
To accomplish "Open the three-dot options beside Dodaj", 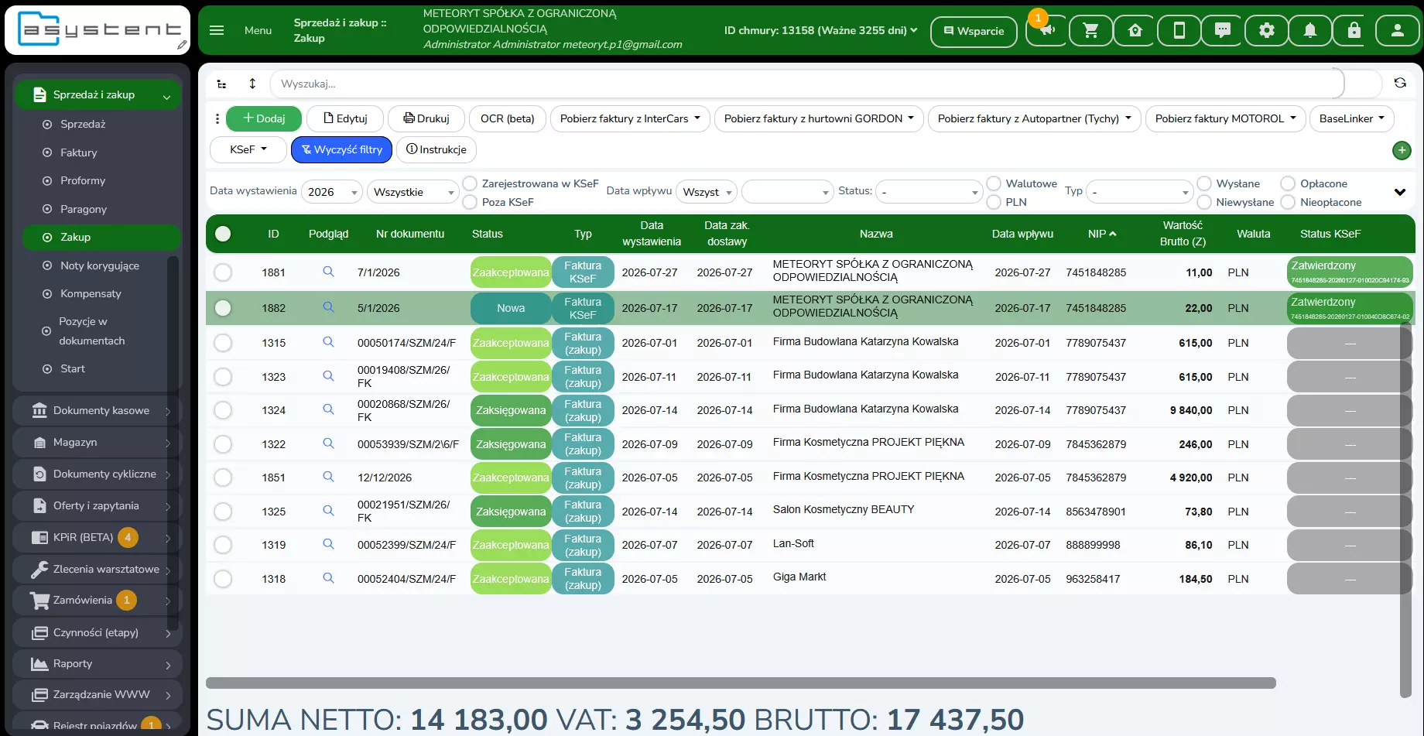I will [217, 118].
